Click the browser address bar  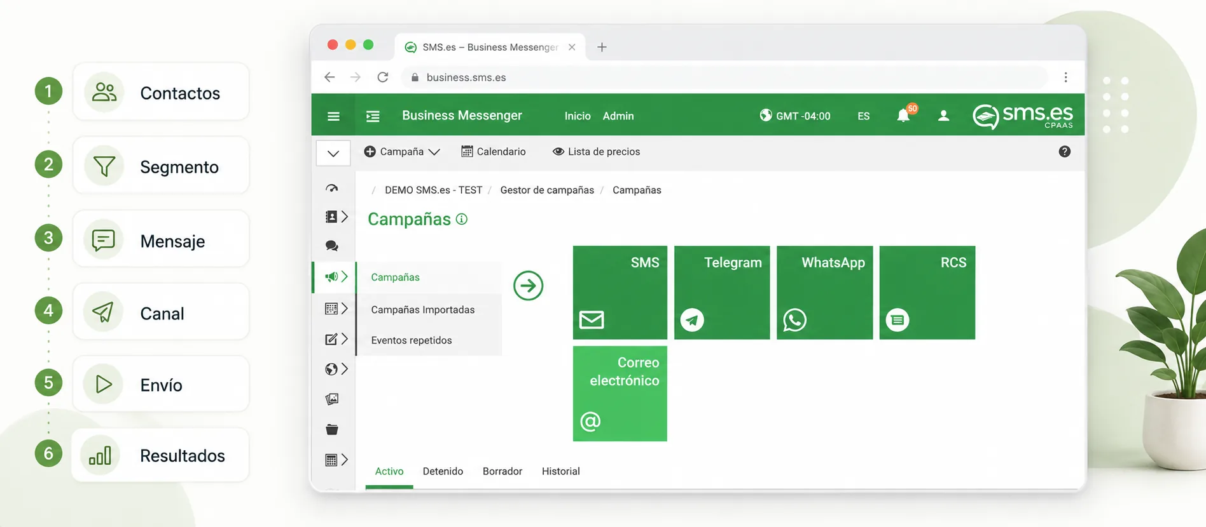pos(724,77)
